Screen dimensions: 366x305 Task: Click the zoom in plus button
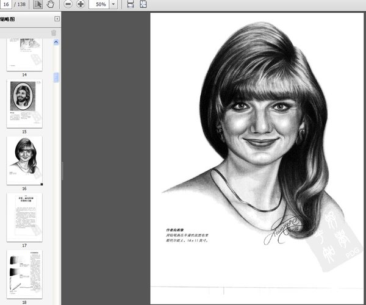(x=81, y=4)
